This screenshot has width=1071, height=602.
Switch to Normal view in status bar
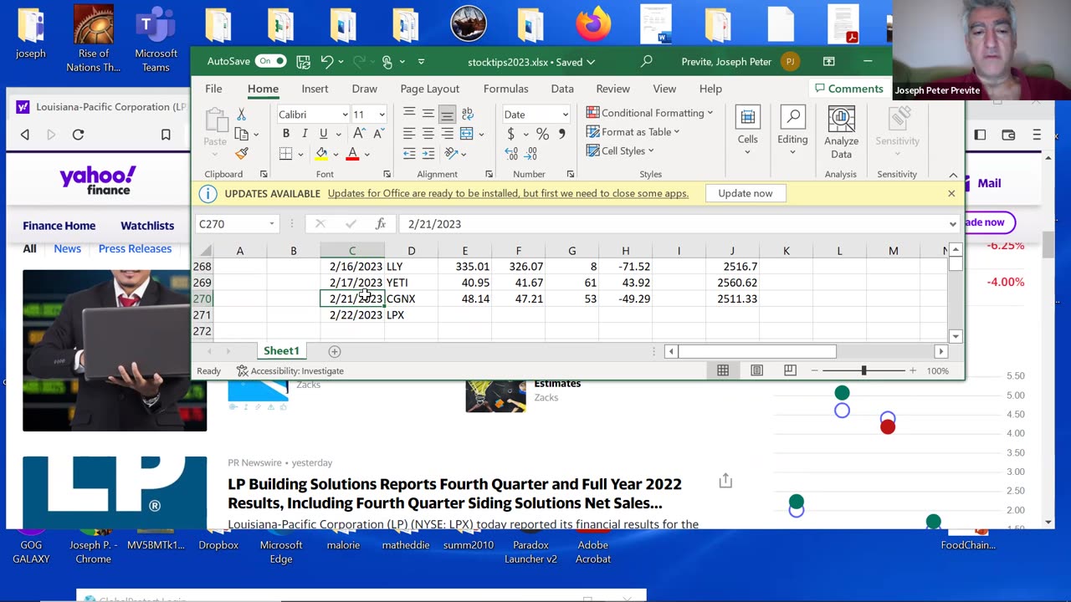click(x=723, y=370)
